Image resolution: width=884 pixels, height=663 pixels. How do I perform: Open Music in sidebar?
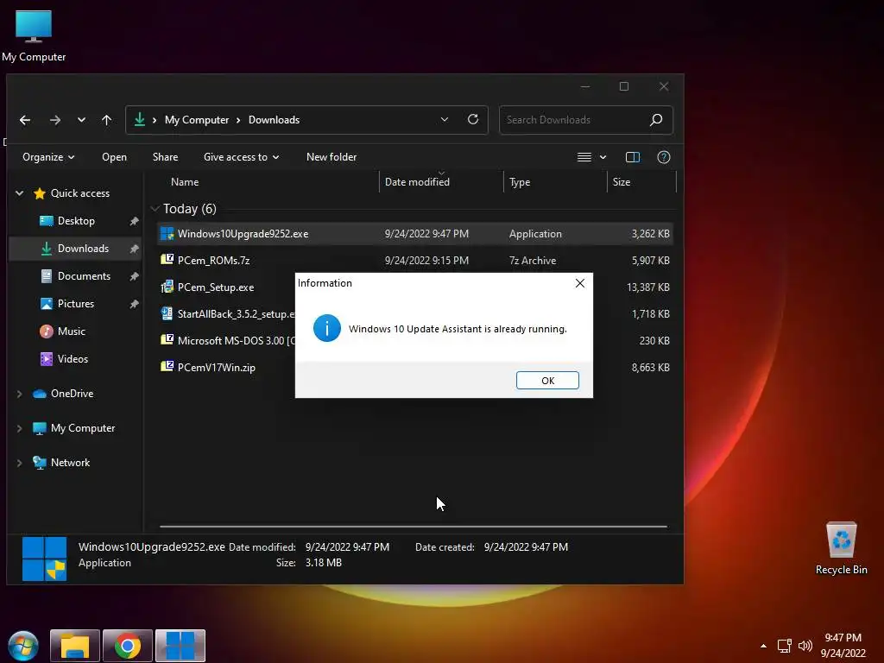coord(71,331)
